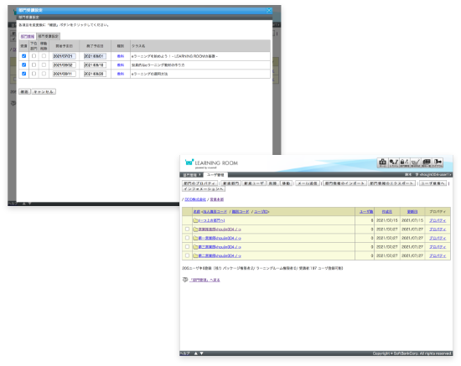Edit the 2021/07/21 start date field
The height and width of the screenshot is (366, 461).
pyautogui.click(x=64, y=56)
